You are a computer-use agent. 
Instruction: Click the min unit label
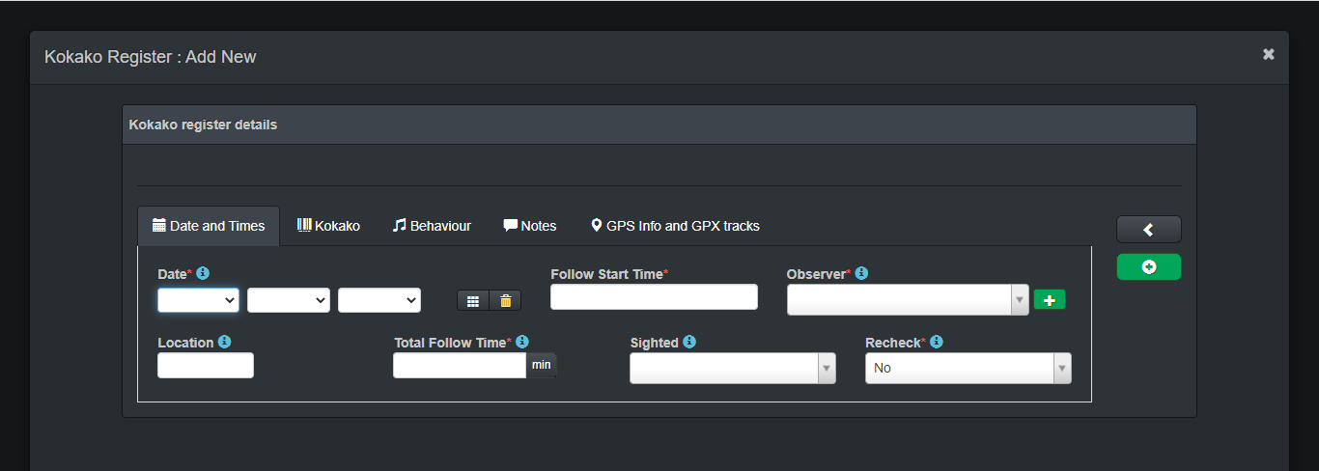(542, 366)
